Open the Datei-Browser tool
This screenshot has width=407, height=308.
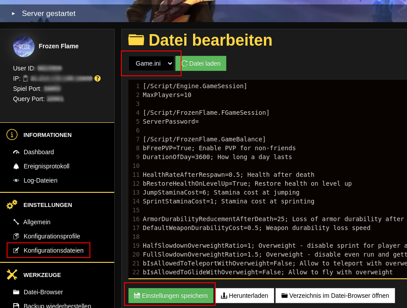point(43,292)
